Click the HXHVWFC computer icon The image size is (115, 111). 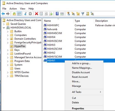click(x=45, y=25)
